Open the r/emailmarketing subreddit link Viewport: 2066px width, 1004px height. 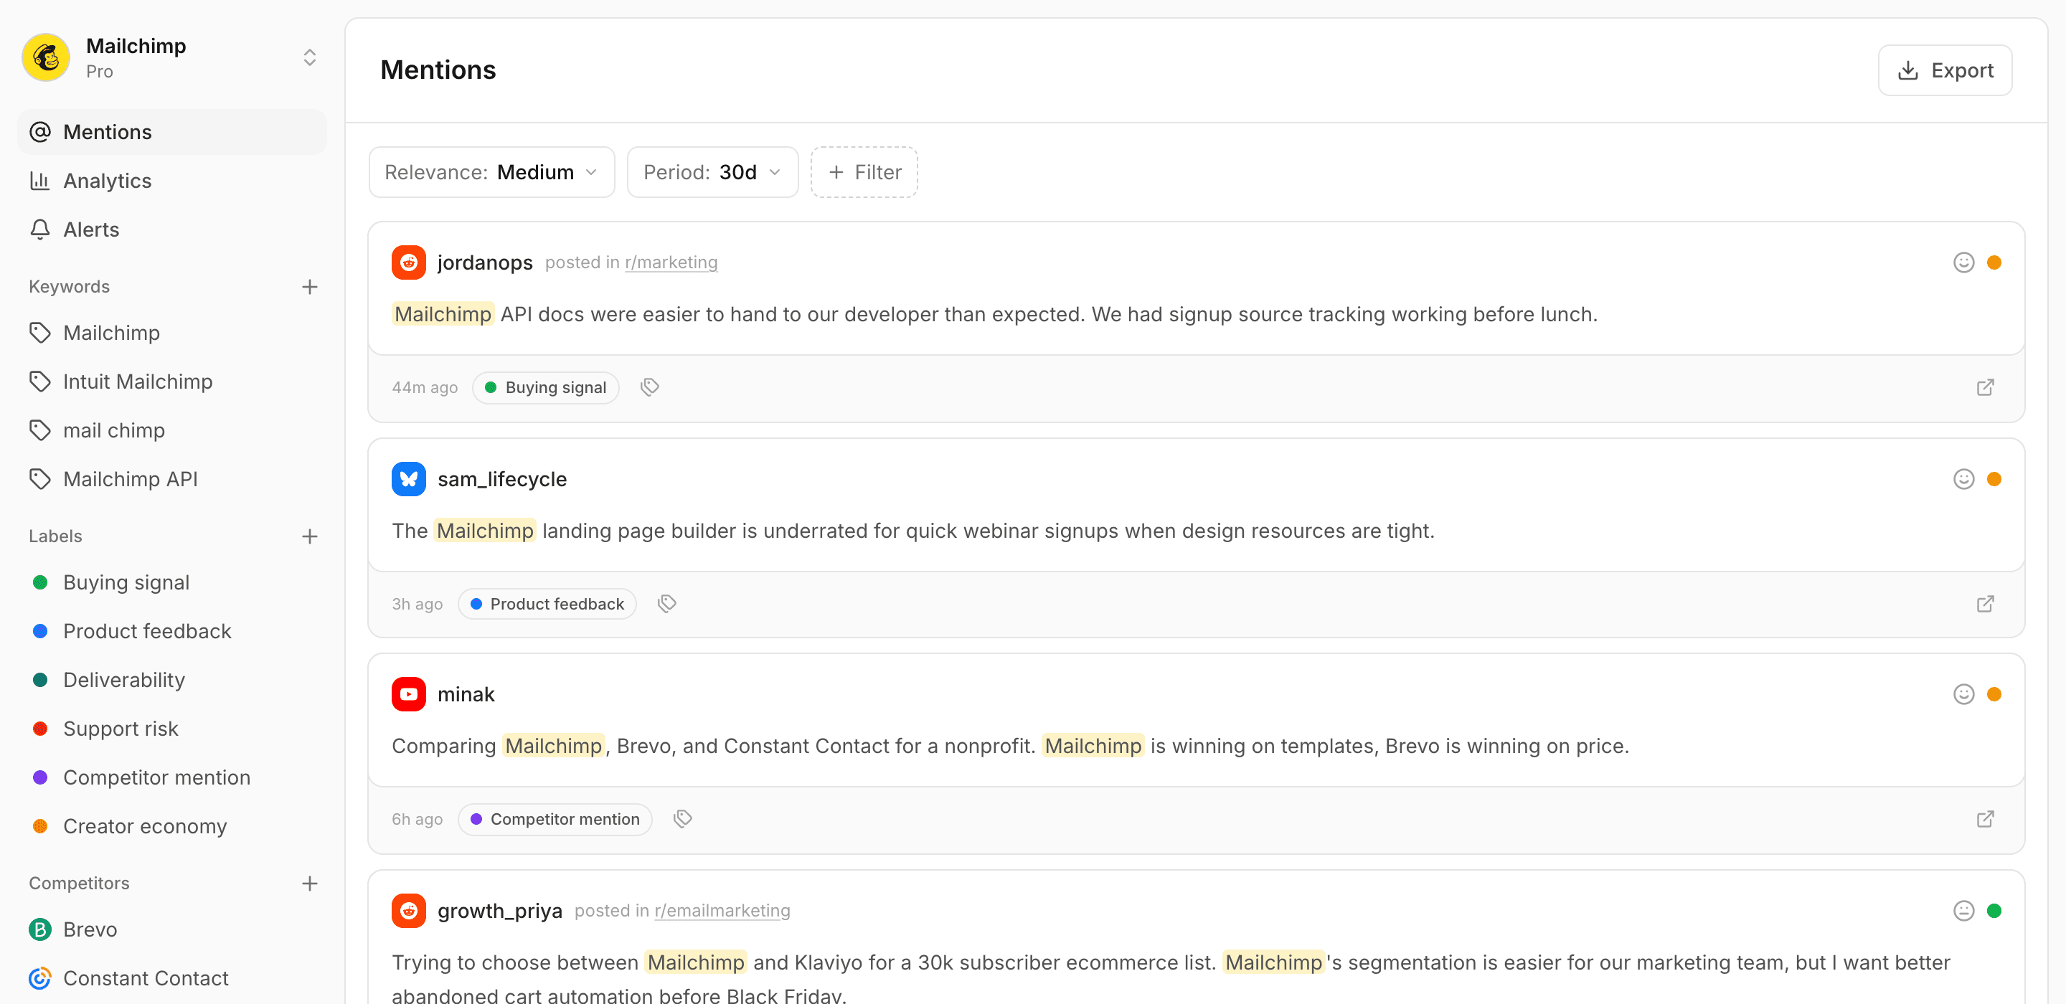722,911
